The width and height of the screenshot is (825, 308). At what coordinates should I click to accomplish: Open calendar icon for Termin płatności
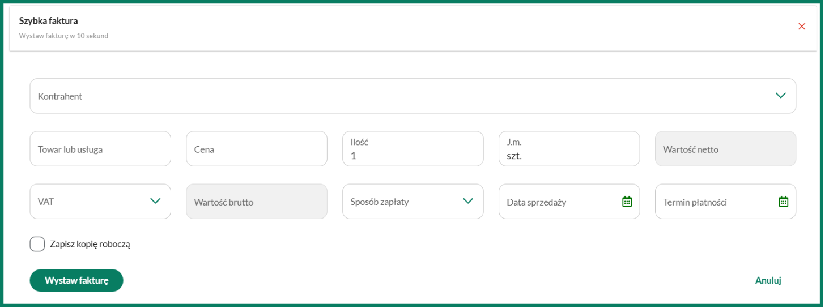point(783,201)
